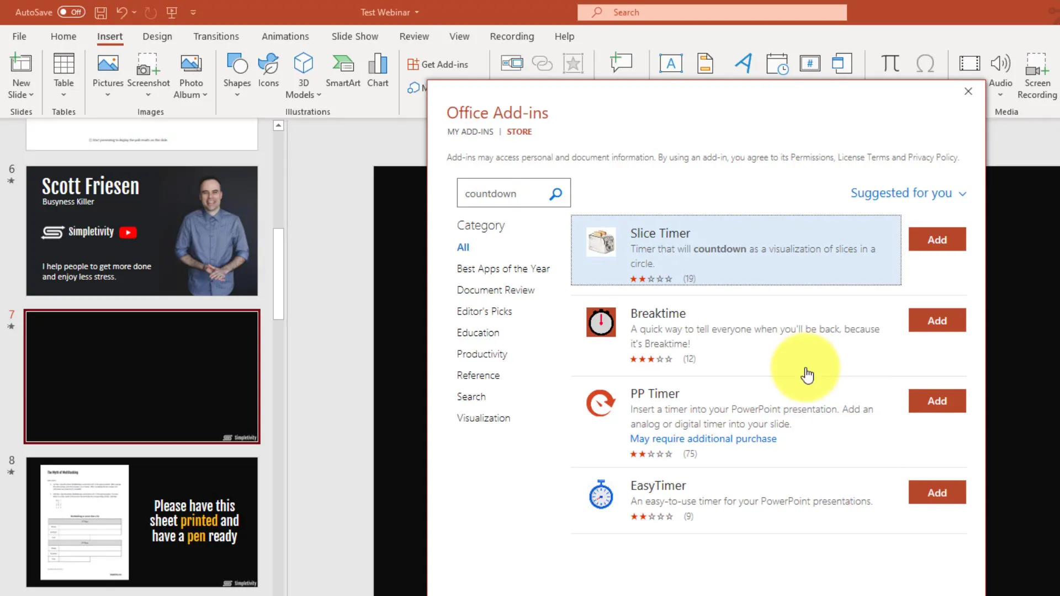Select the Document Review category
The height and width of the screenshot is (596, 1060).
coord(495,290)
